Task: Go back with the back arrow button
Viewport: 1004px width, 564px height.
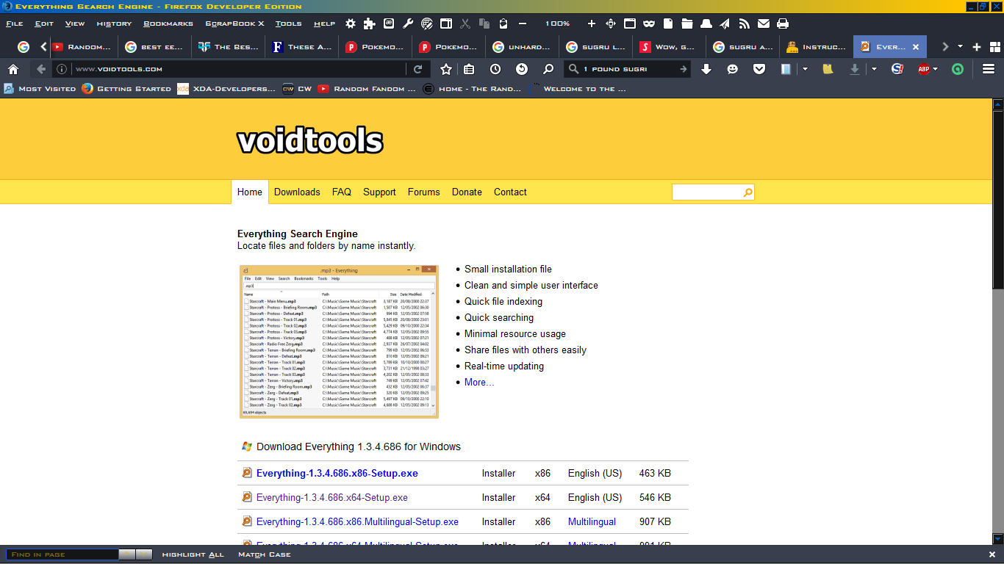Action: pyautogui.click(x=41, y=69)
